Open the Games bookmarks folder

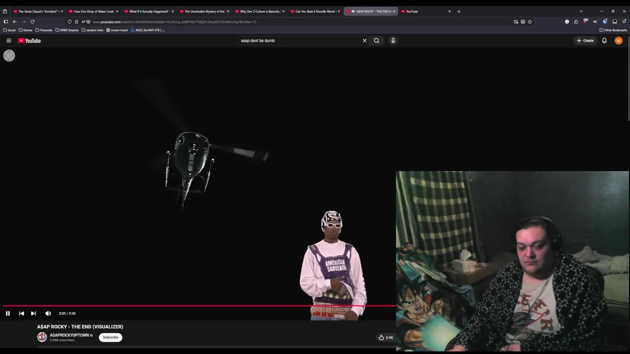(26, 30)
